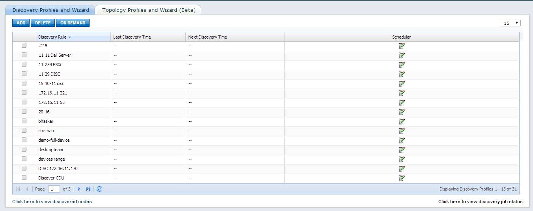This screenshot has height=211, width=533.
Task: Open scheduler icon for 11.11 Dell Server
Action: coord(402,56)
